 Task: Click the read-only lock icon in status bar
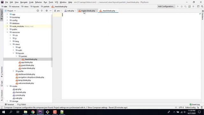198,108
